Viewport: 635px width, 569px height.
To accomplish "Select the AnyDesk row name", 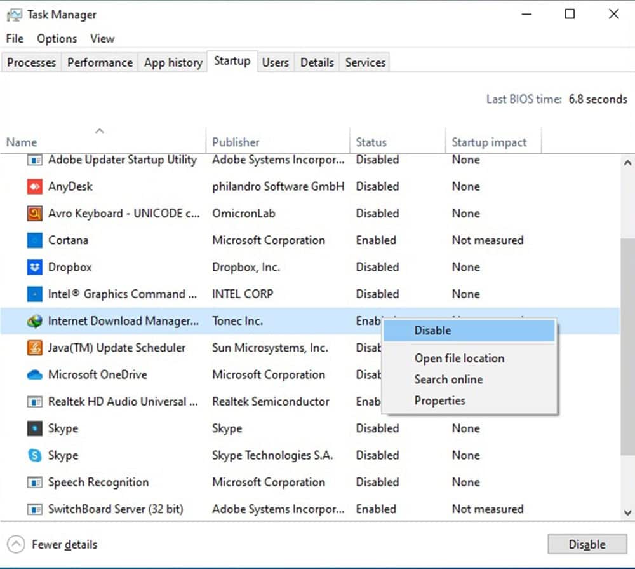I will click(70, 186).
